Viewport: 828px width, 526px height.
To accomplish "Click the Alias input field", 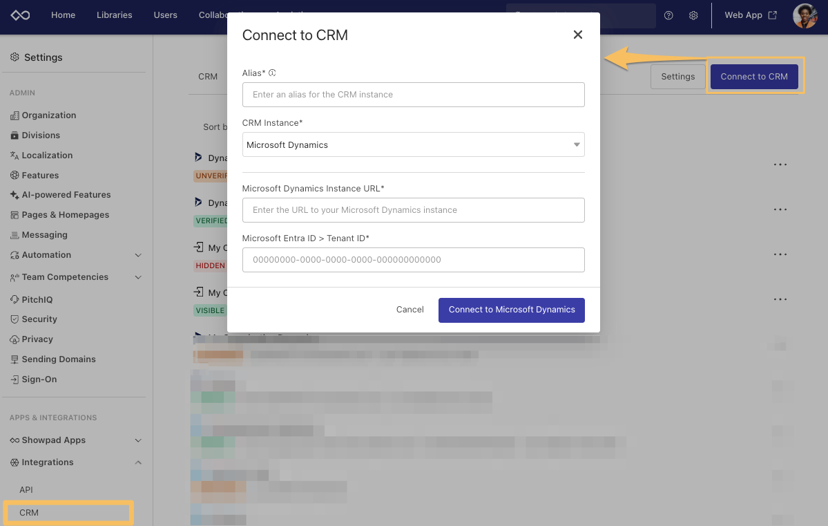I will pyautogui.click(x=413, y=95).
